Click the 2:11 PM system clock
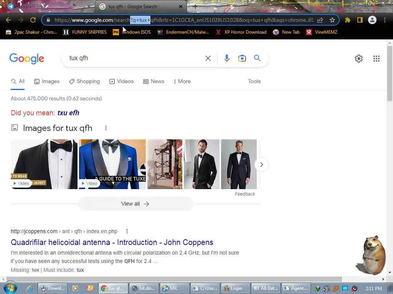Screen dimensions: 393x294 coord(374,288)
